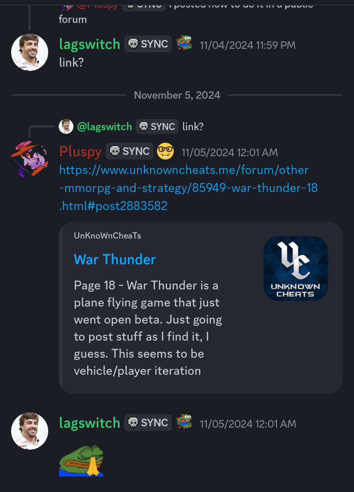This screenshot has width=354, height=492.
Task: Tap the SYNC tag next to the top lagswitch name
Action: tap(148, 44)
